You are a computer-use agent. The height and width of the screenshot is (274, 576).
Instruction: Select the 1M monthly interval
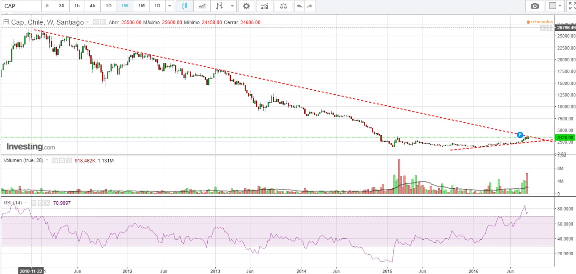(141, 6)
